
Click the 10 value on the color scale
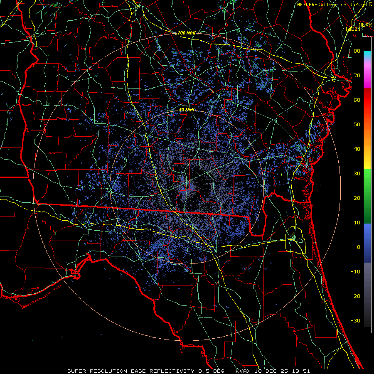click(357, 223)
